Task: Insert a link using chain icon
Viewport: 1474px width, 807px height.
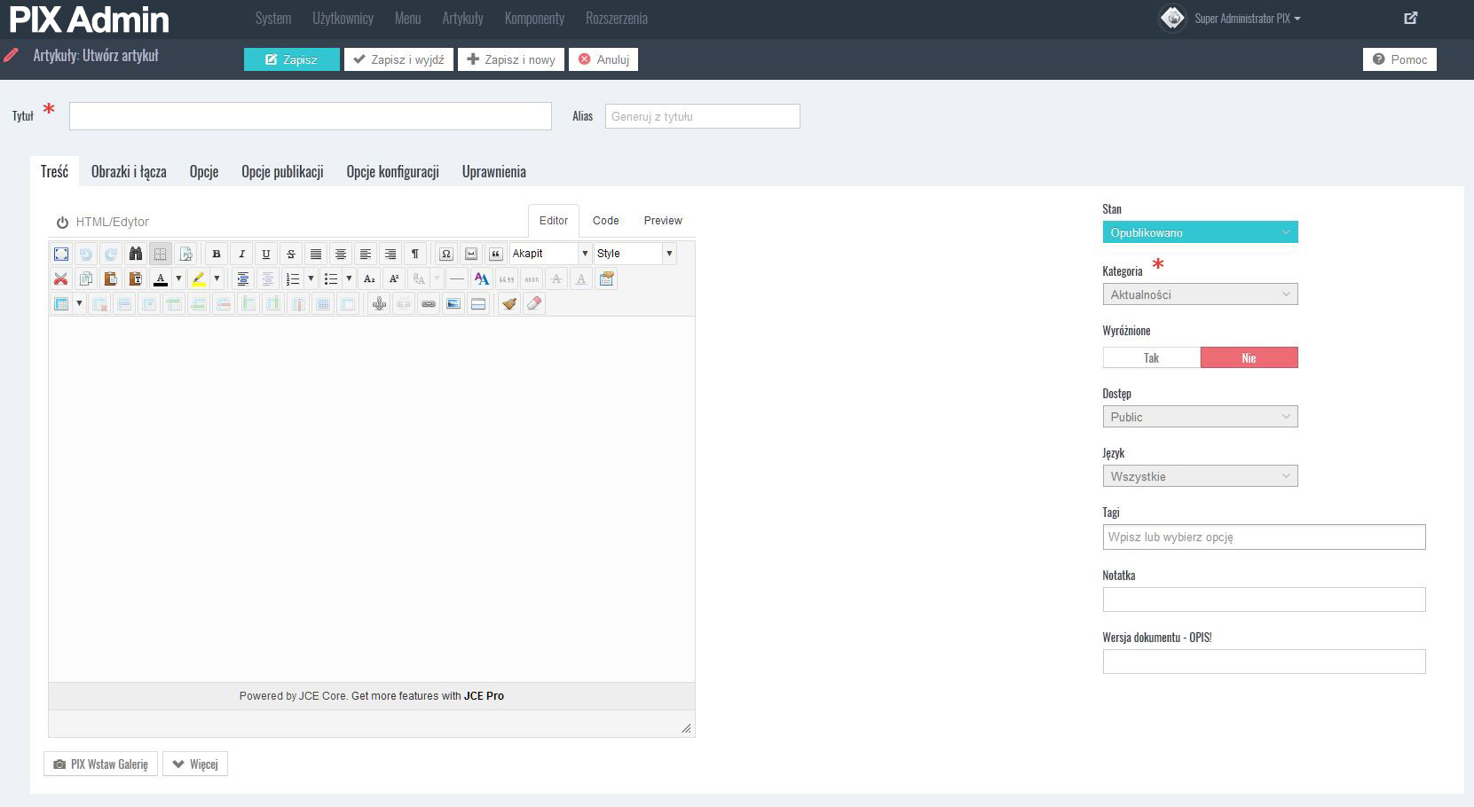Action: tap(429, 304)
